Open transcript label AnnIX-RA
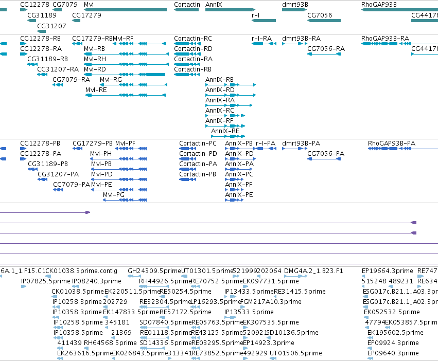This screenshot has height=361, width=438. [x=220, y=100]
